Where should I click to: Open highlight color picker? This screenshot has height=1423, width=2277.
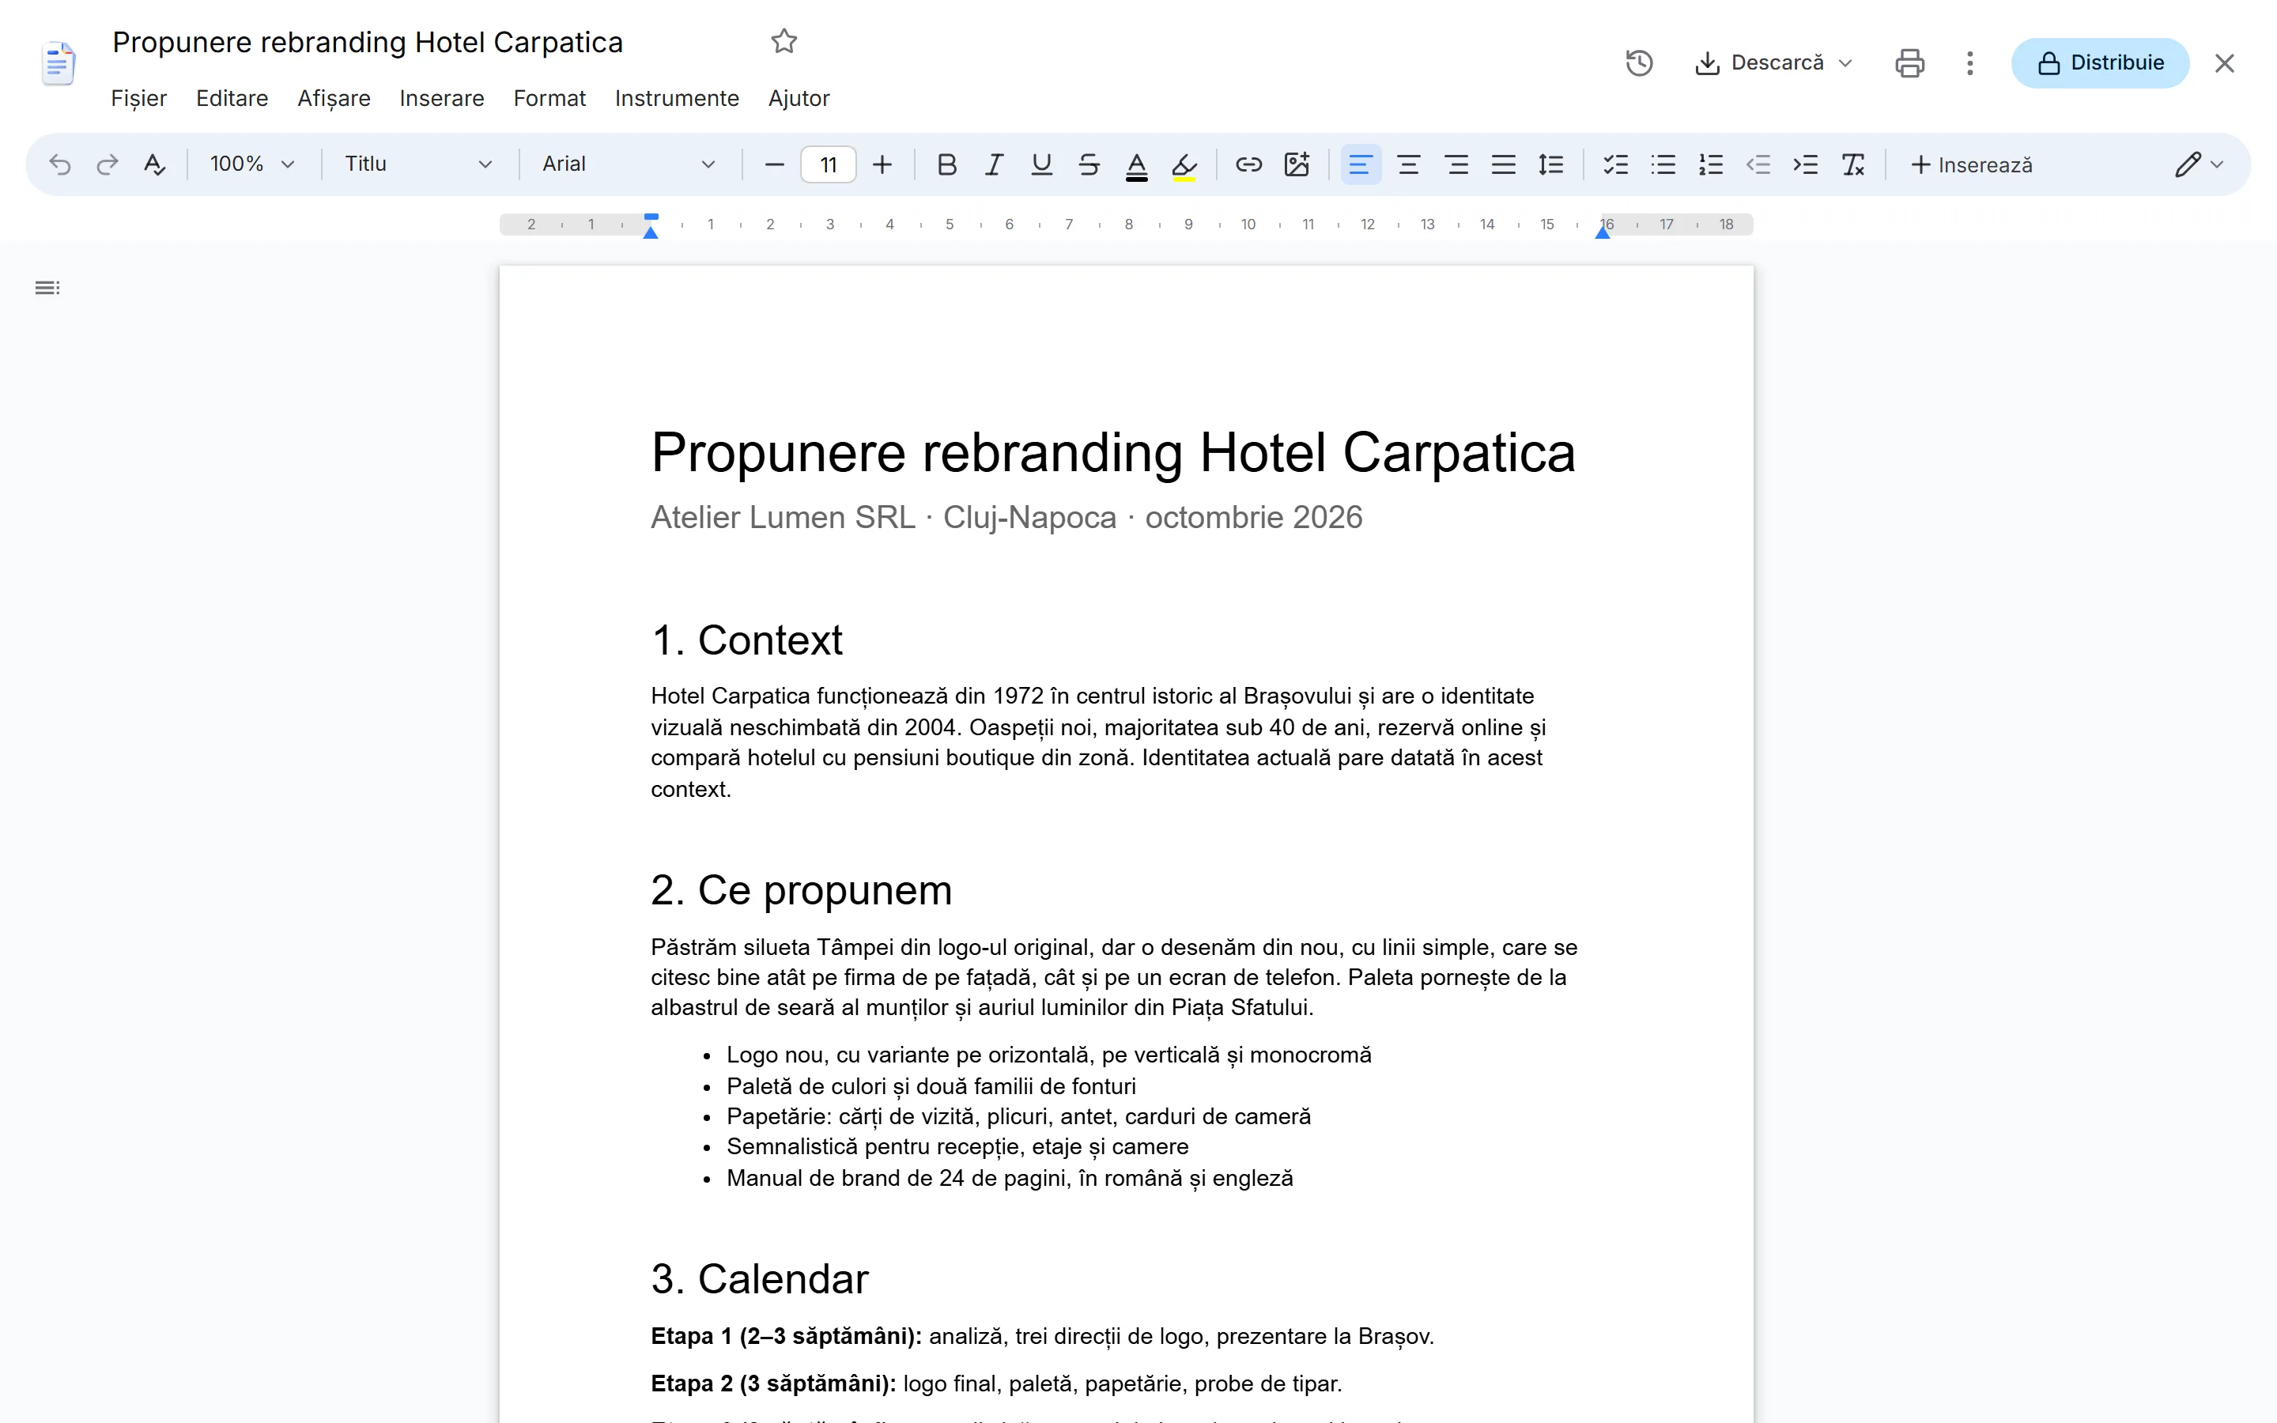click(x=1184, y=166)
